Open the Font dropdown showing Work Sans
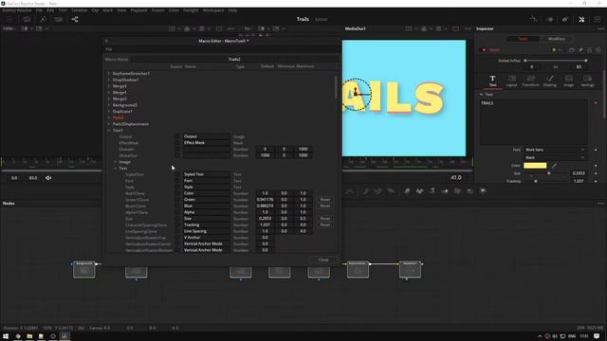This screenshot has width=607, height=341. point(555,150)
